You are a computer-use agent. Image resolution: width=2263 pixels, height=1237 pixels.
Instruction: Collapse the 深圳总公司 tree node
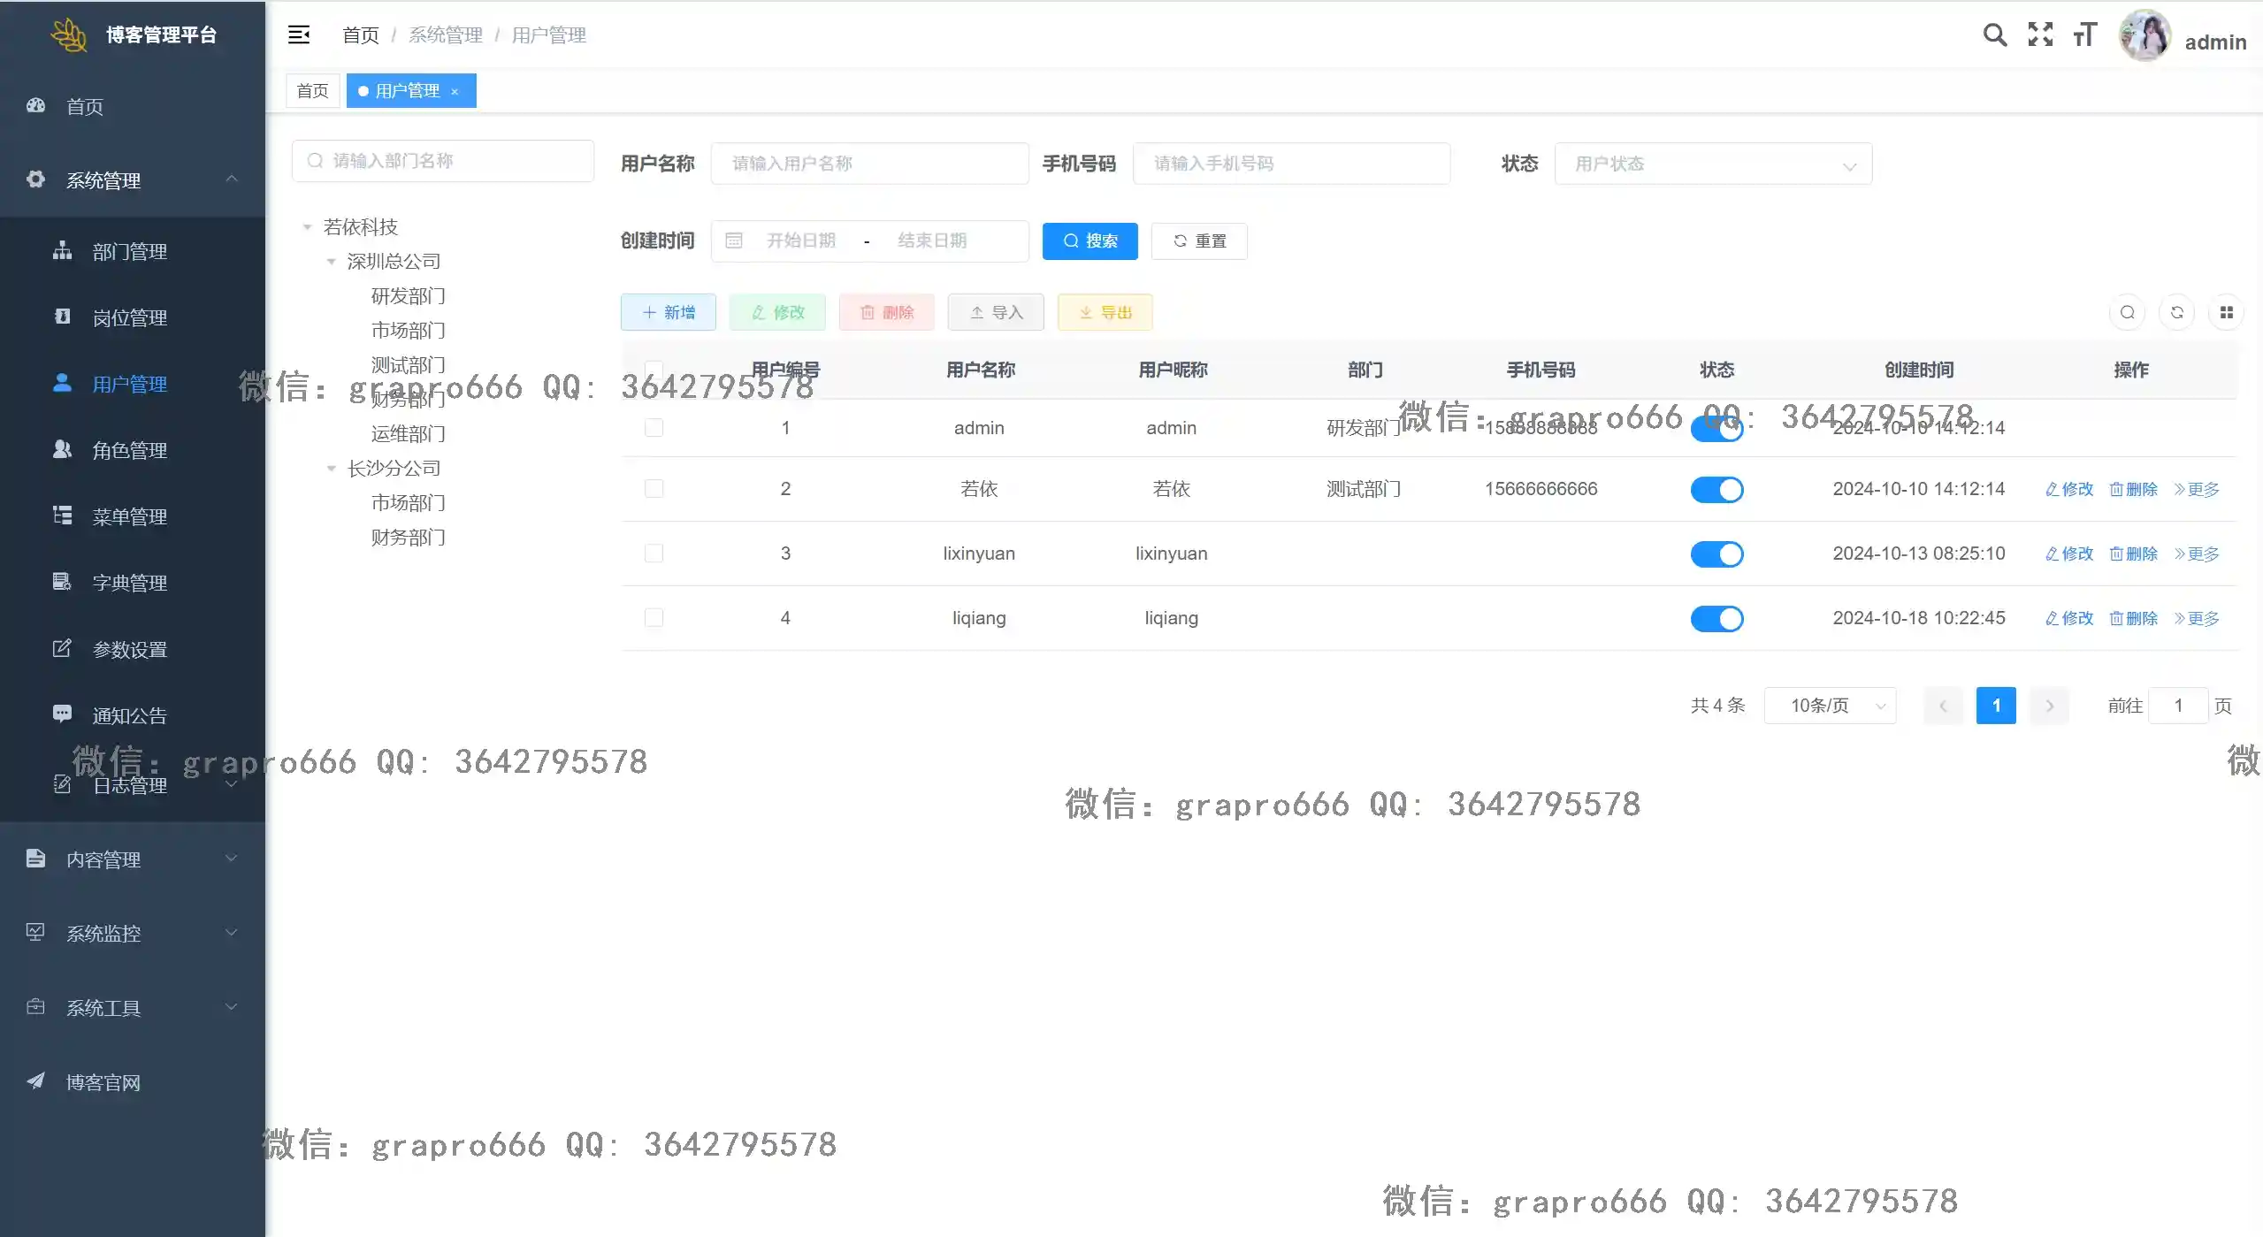[x=332, y=262]
